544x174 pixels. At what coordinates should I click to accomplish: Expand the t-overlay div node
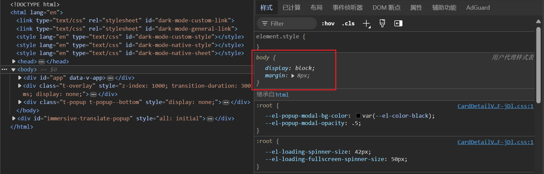pyautogui.click(x=20, y=86)
